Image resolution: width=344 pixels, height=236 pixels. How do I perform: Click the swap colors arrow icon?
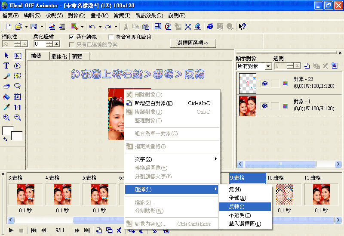point(5,139)
